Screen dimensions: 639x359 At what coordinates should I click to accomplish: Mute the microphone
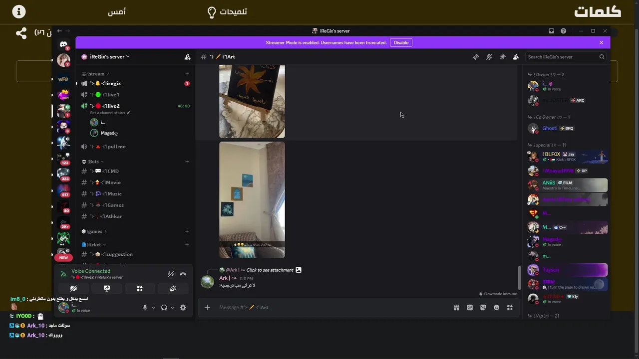tap(145, 308)
